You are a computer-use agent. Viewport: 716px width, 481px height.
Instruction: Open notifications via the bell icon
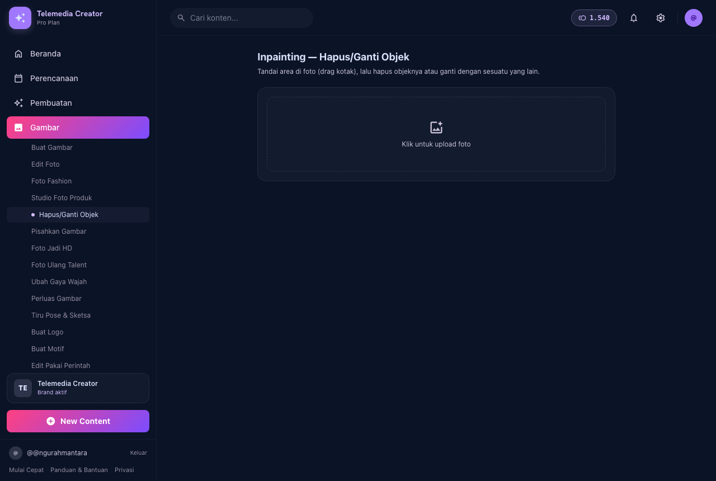tap(634, 18)
